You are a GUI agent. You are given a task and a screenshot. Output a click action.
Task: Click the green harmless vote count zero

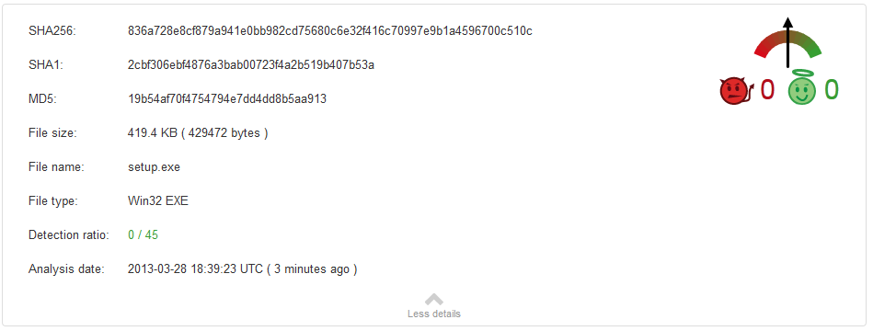(x=832, y=90)
